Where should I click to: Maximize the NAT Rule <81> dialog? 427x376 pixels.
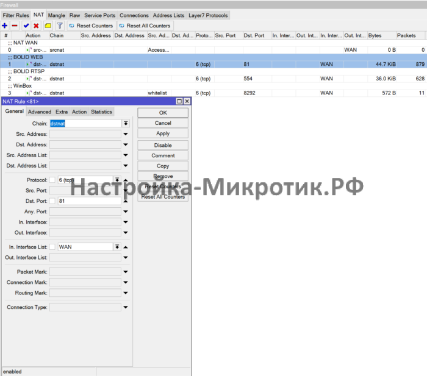(179, 101)
